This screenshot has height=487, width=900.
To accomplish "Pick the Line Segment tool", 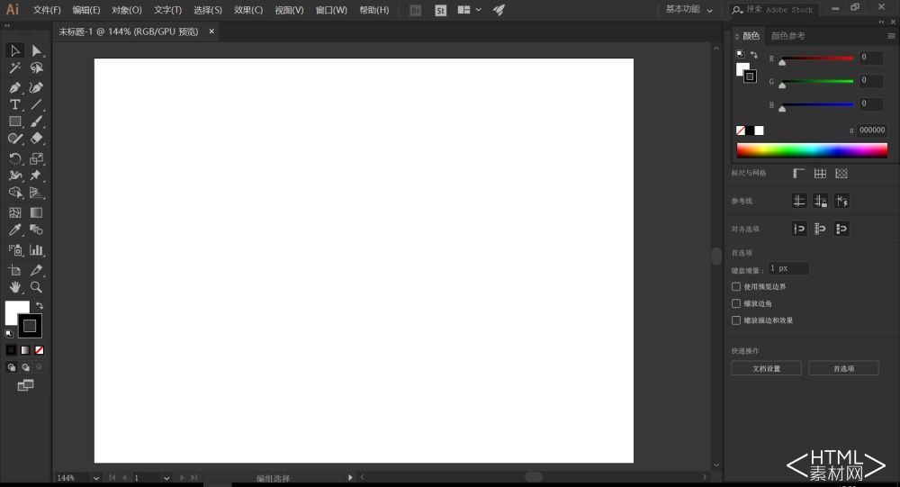I will click(x=36, y=104).
